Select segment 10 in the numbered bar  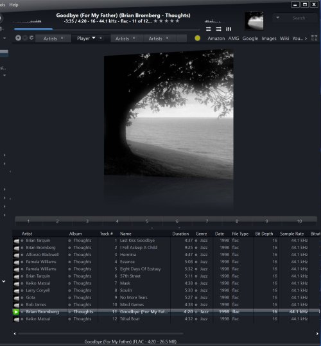[x=299, y=221]
